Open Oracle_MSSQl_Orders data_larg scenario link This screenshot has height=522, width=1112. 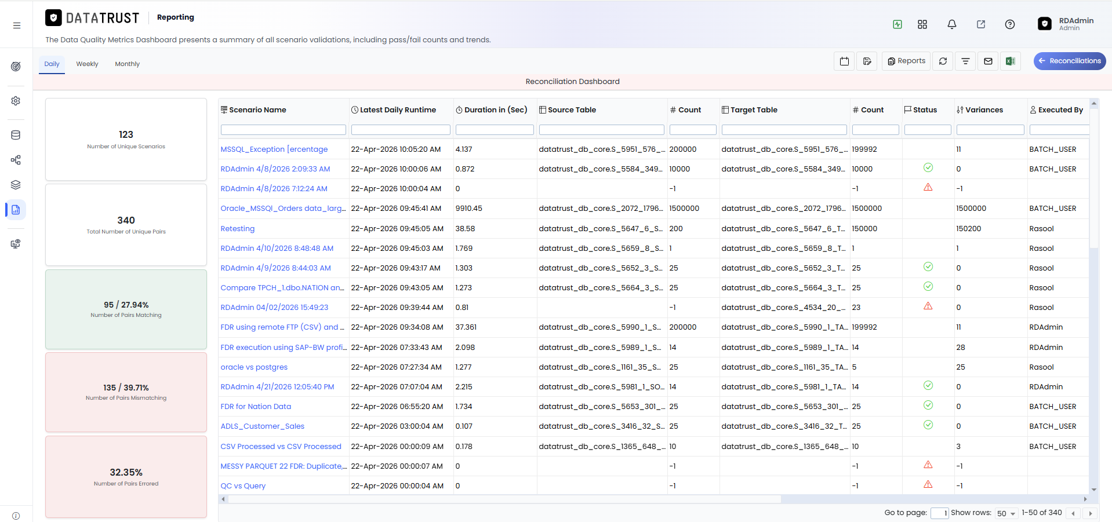click(283, 209)
